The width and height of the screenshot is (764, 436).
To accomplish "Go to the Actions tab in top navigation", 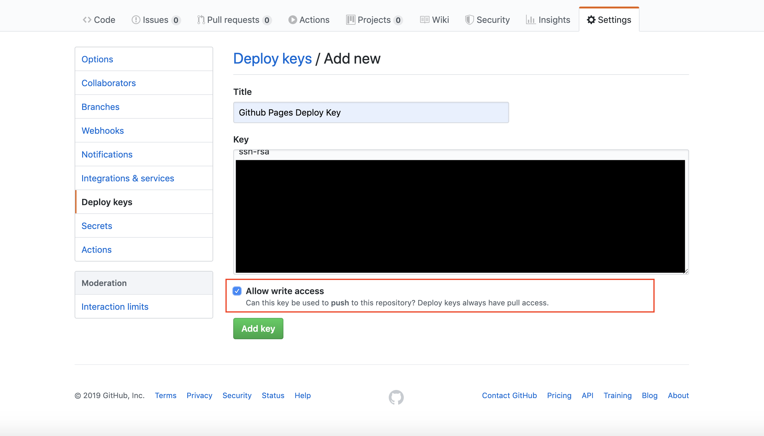I will coord(309,20).
